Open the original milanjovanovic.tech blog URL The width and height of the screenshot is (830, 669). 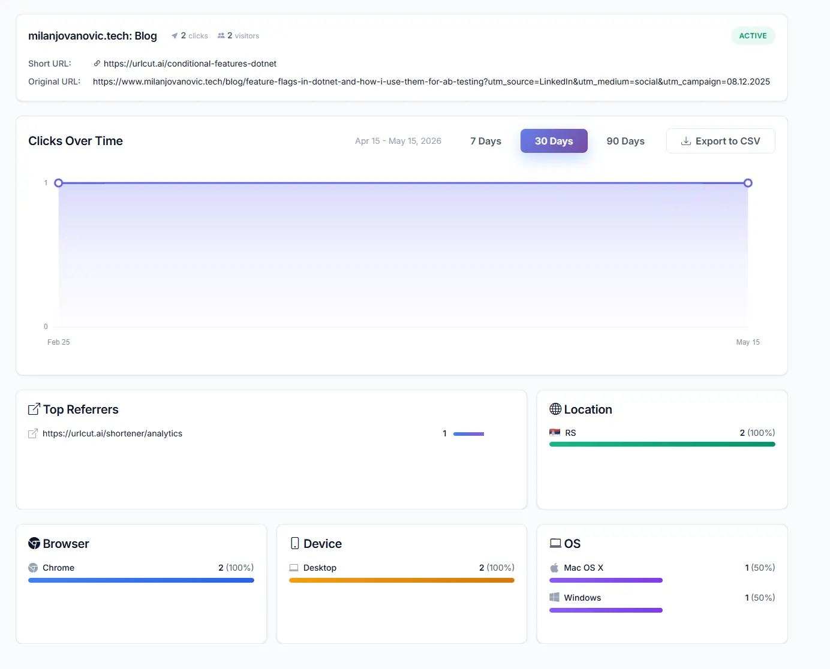point(431,82)
